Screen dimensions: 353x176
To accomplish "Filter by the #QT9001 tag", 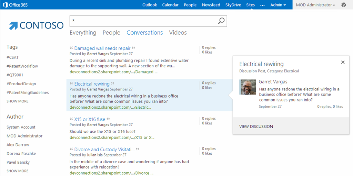I will tap(15, 75).
